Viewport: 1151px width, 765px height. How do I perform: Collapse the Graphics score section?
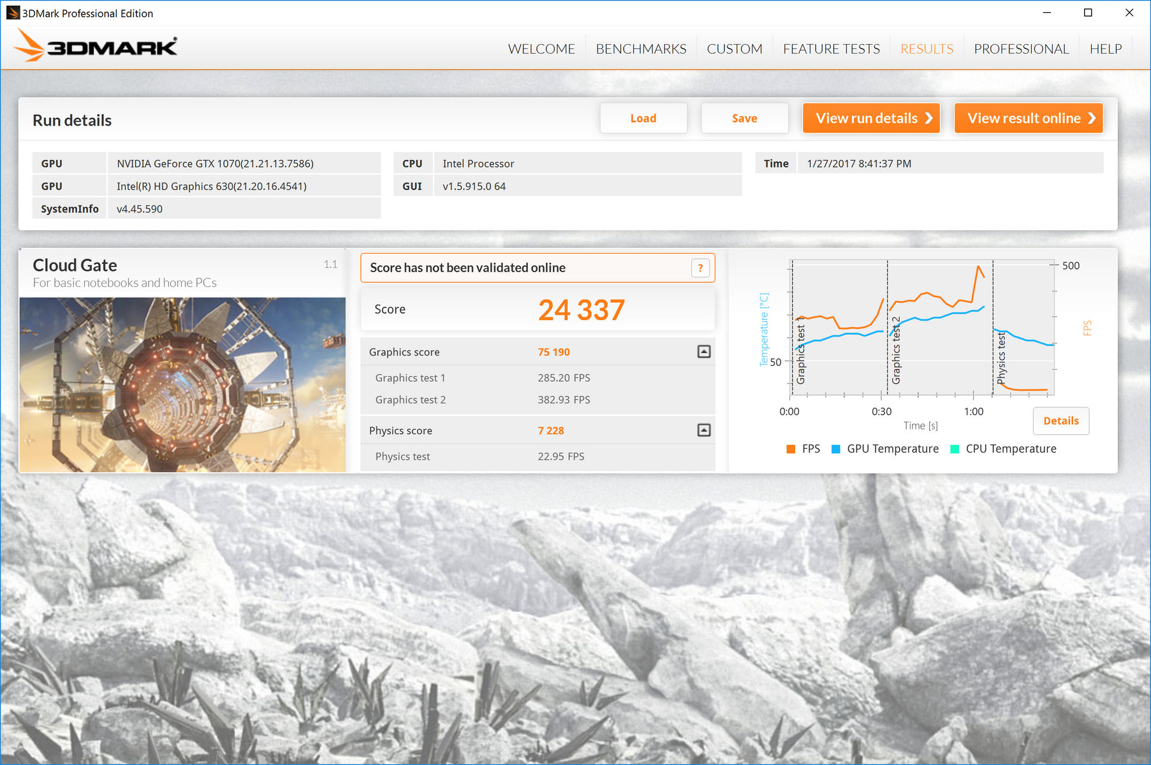coord(704,352)
